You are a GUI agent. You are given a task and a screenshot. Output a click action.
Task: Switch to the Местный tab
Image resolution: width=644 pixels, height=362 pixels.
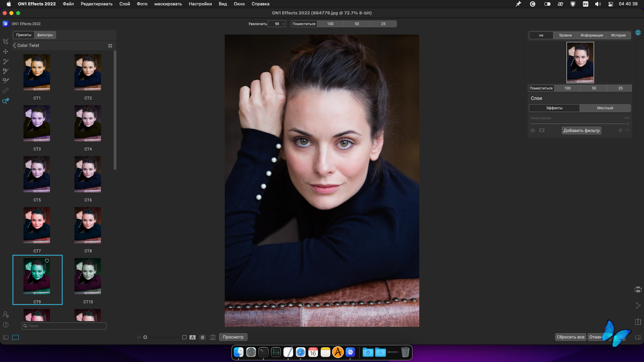[x=605, y=108]
